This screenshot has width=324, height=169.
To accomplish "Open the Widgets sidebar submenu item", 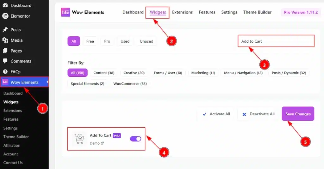I will pos(11,102).
